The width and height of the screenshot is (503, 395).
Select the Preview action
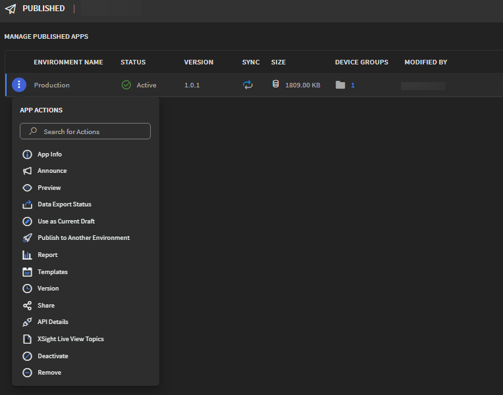pos(49,188)
